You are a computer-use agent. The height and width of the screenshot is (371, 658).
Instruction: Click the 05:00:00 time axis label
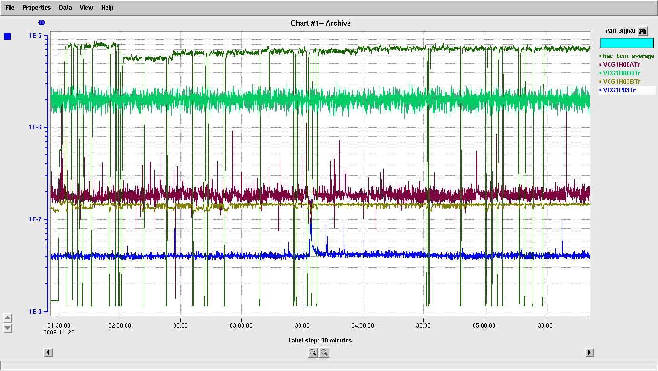484,326
